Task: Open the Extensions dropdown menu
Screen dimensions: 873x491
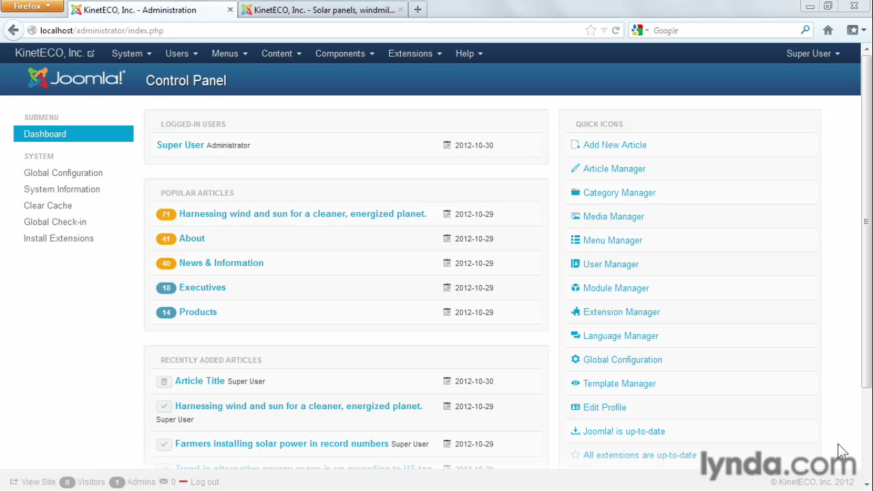Action: [x=415, y=54]
